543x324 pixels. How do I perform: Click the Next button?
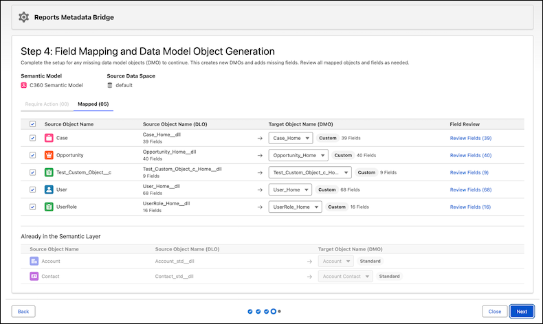[522, 311]
